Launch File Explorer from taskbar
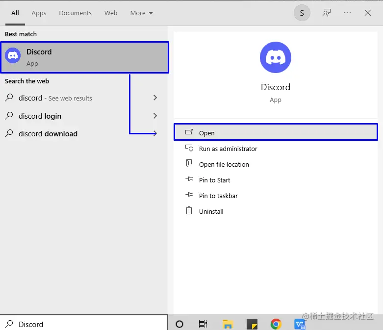 (x=228, y=324)
